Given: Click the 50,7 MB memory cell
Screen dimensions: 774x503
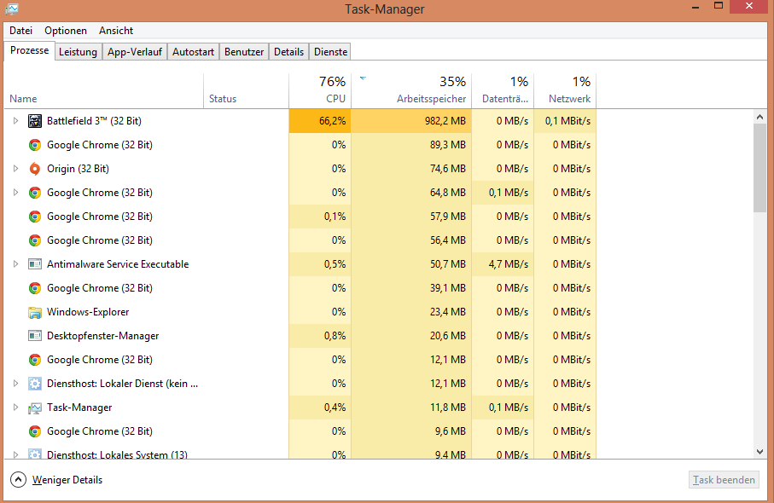Looking at the screenshot, I should click(411, 264).
